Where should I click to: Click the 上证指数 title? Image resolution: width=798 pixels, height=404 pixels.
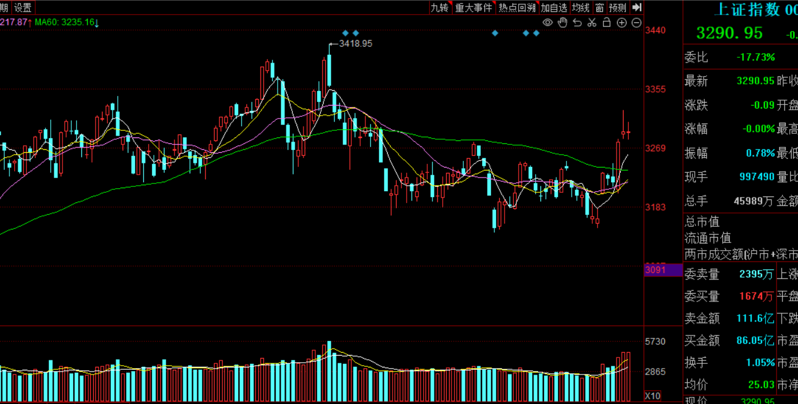(x=747, y=9)
